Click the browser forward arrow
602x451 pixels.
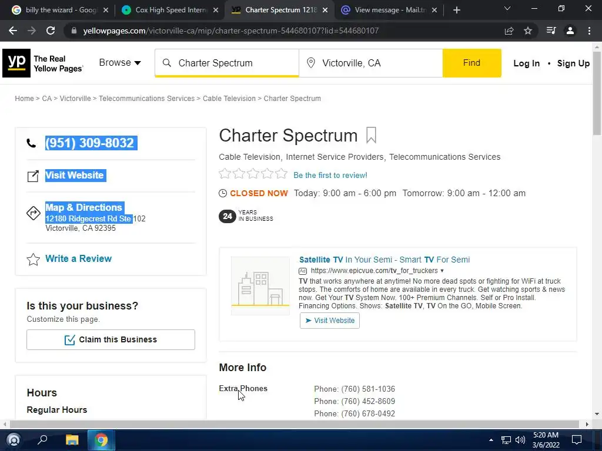pos(32,31)
